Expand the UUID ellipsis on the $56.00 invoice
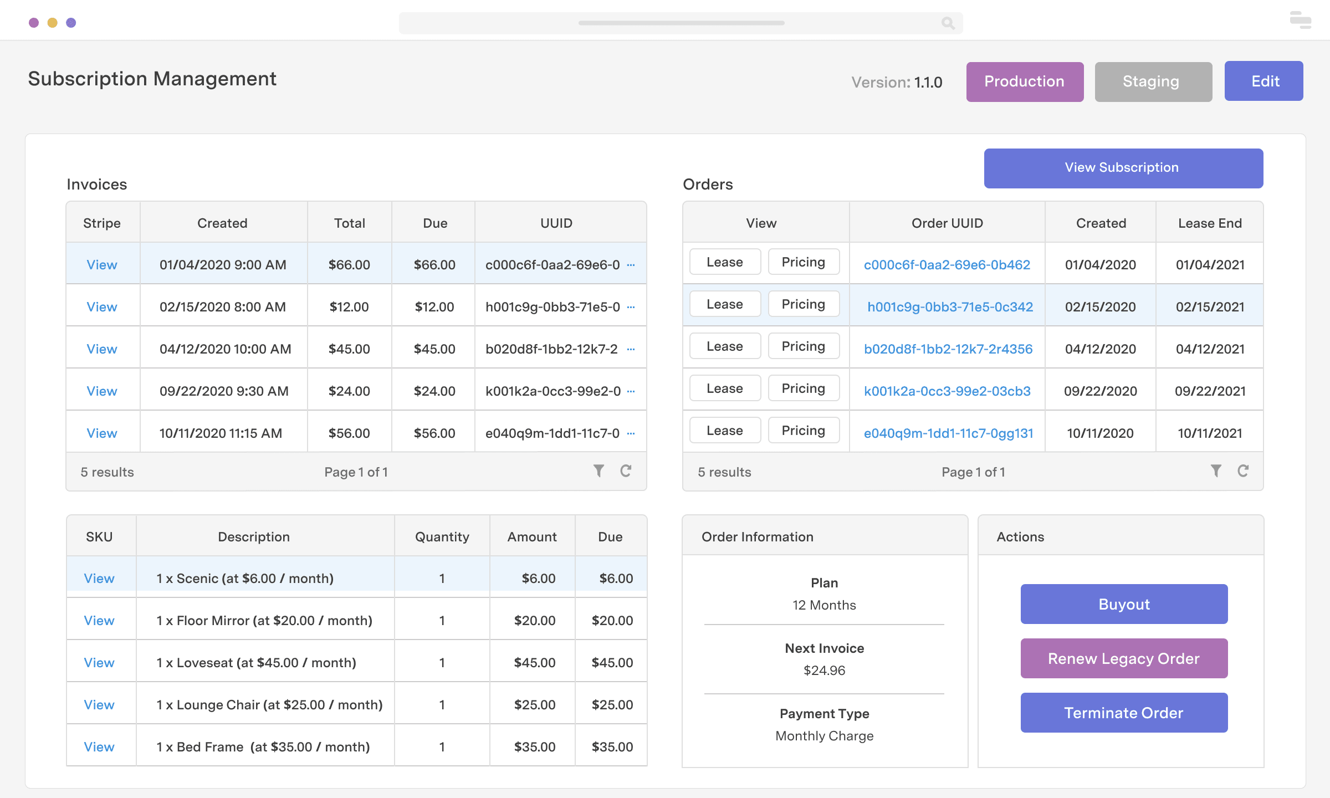The image size is (1330, 798). pyautogui.click(x=631, y=433)
